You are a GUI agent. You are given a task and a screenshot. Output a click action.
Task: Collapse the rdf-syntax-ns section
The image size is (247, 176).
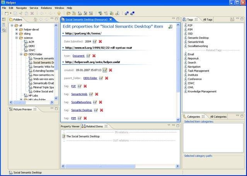tap(63, 48)
